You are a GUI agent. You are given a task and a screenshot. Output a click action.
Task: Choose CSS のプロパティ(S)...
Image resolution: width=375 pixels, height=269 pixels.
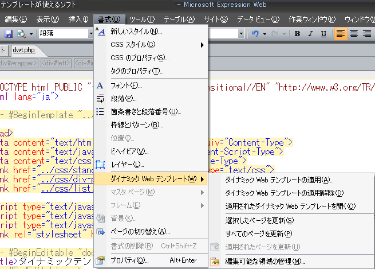coord(151,58)
